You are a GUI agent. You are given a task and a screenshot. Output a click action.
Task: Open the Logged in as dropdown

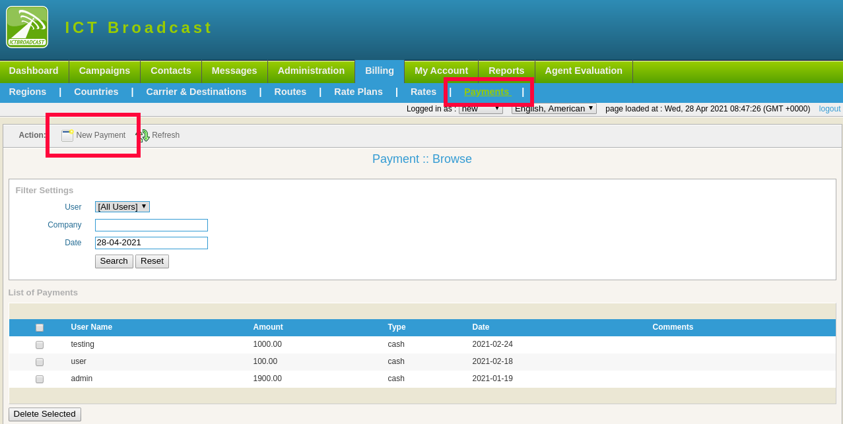(481, 109)
